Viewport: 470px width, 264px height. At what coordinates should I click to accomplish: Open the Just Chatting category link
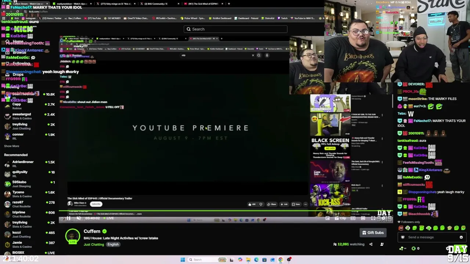tap(94, 245)
